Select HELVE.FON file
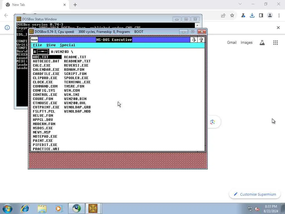Viewport: 285px width, 214px height. [43, 116]
